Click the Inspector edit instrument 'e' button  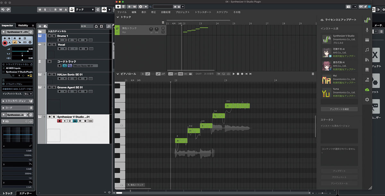click(31, 32)
